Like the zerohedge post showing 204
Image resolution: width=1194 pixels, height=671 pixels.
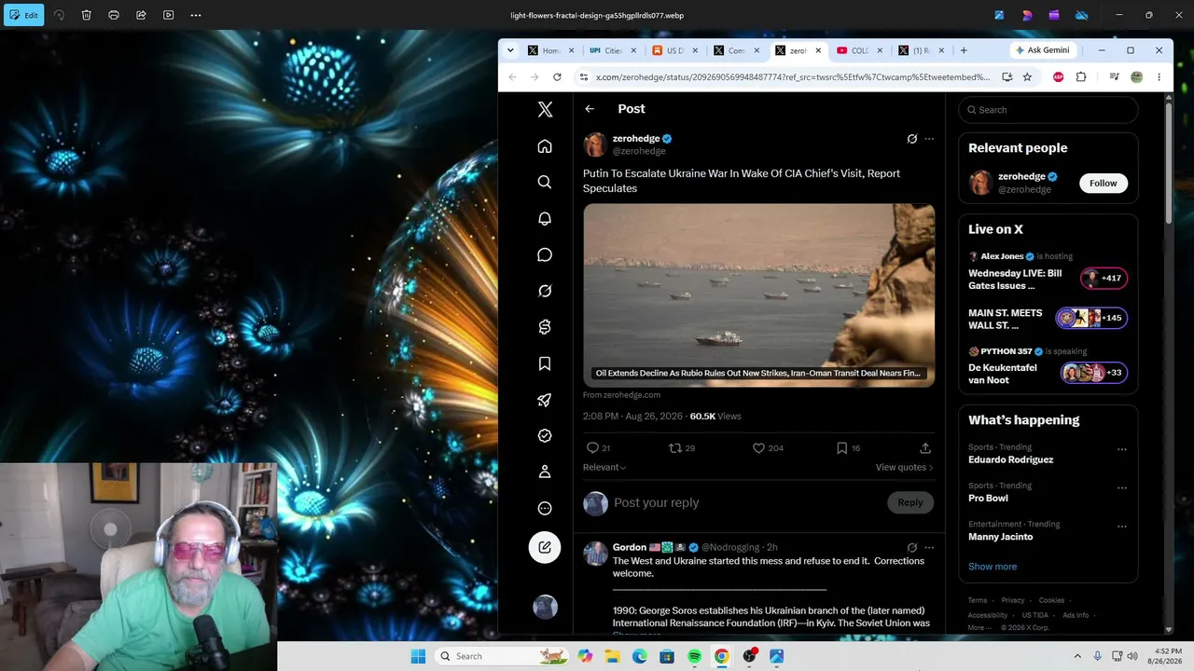pos(758,448)
